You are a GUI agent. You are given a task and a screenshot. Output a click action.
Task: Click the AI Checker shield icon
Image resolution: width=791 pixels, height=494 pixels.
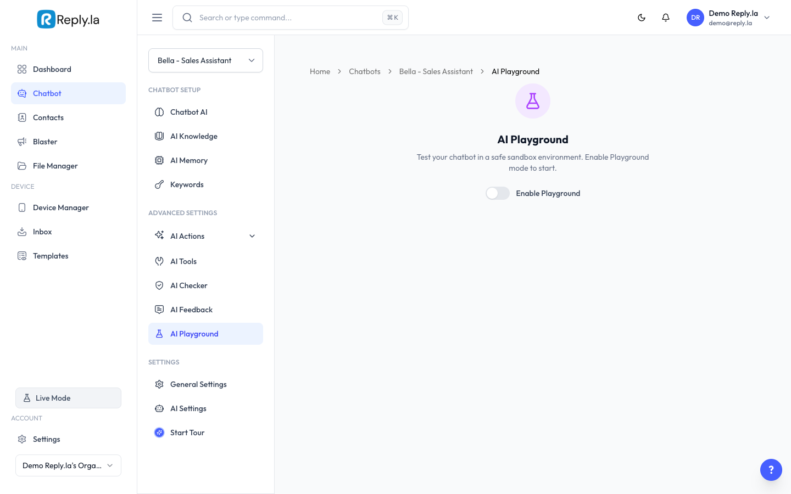tap(159, 285)
